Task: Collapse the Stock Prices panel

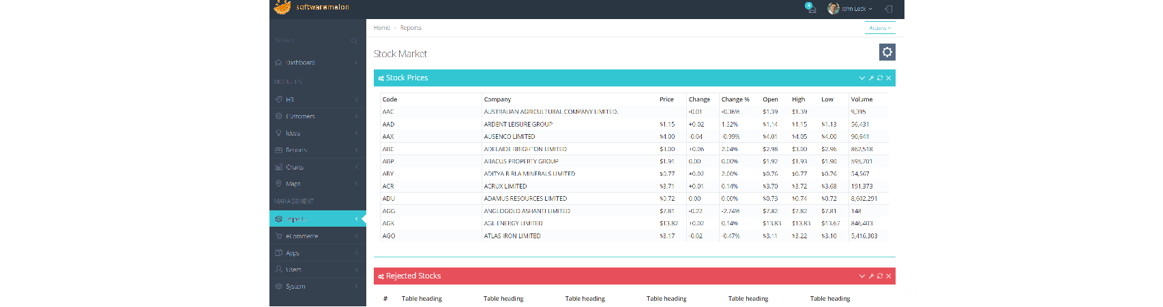Action: coord(862,78)
